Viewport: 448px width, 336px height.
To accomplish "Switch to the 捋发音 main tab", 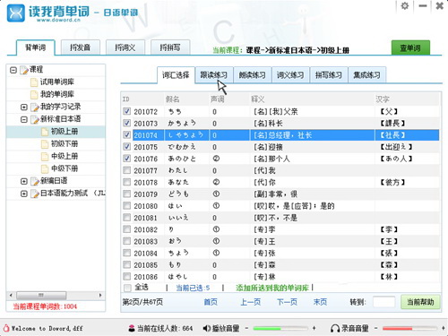I will pyautogui.click(x=81, y=47).
